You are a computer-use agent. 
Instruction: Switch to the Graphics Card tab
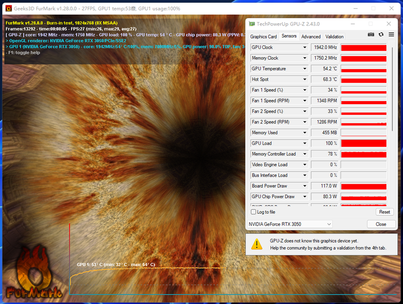(263, 36)
